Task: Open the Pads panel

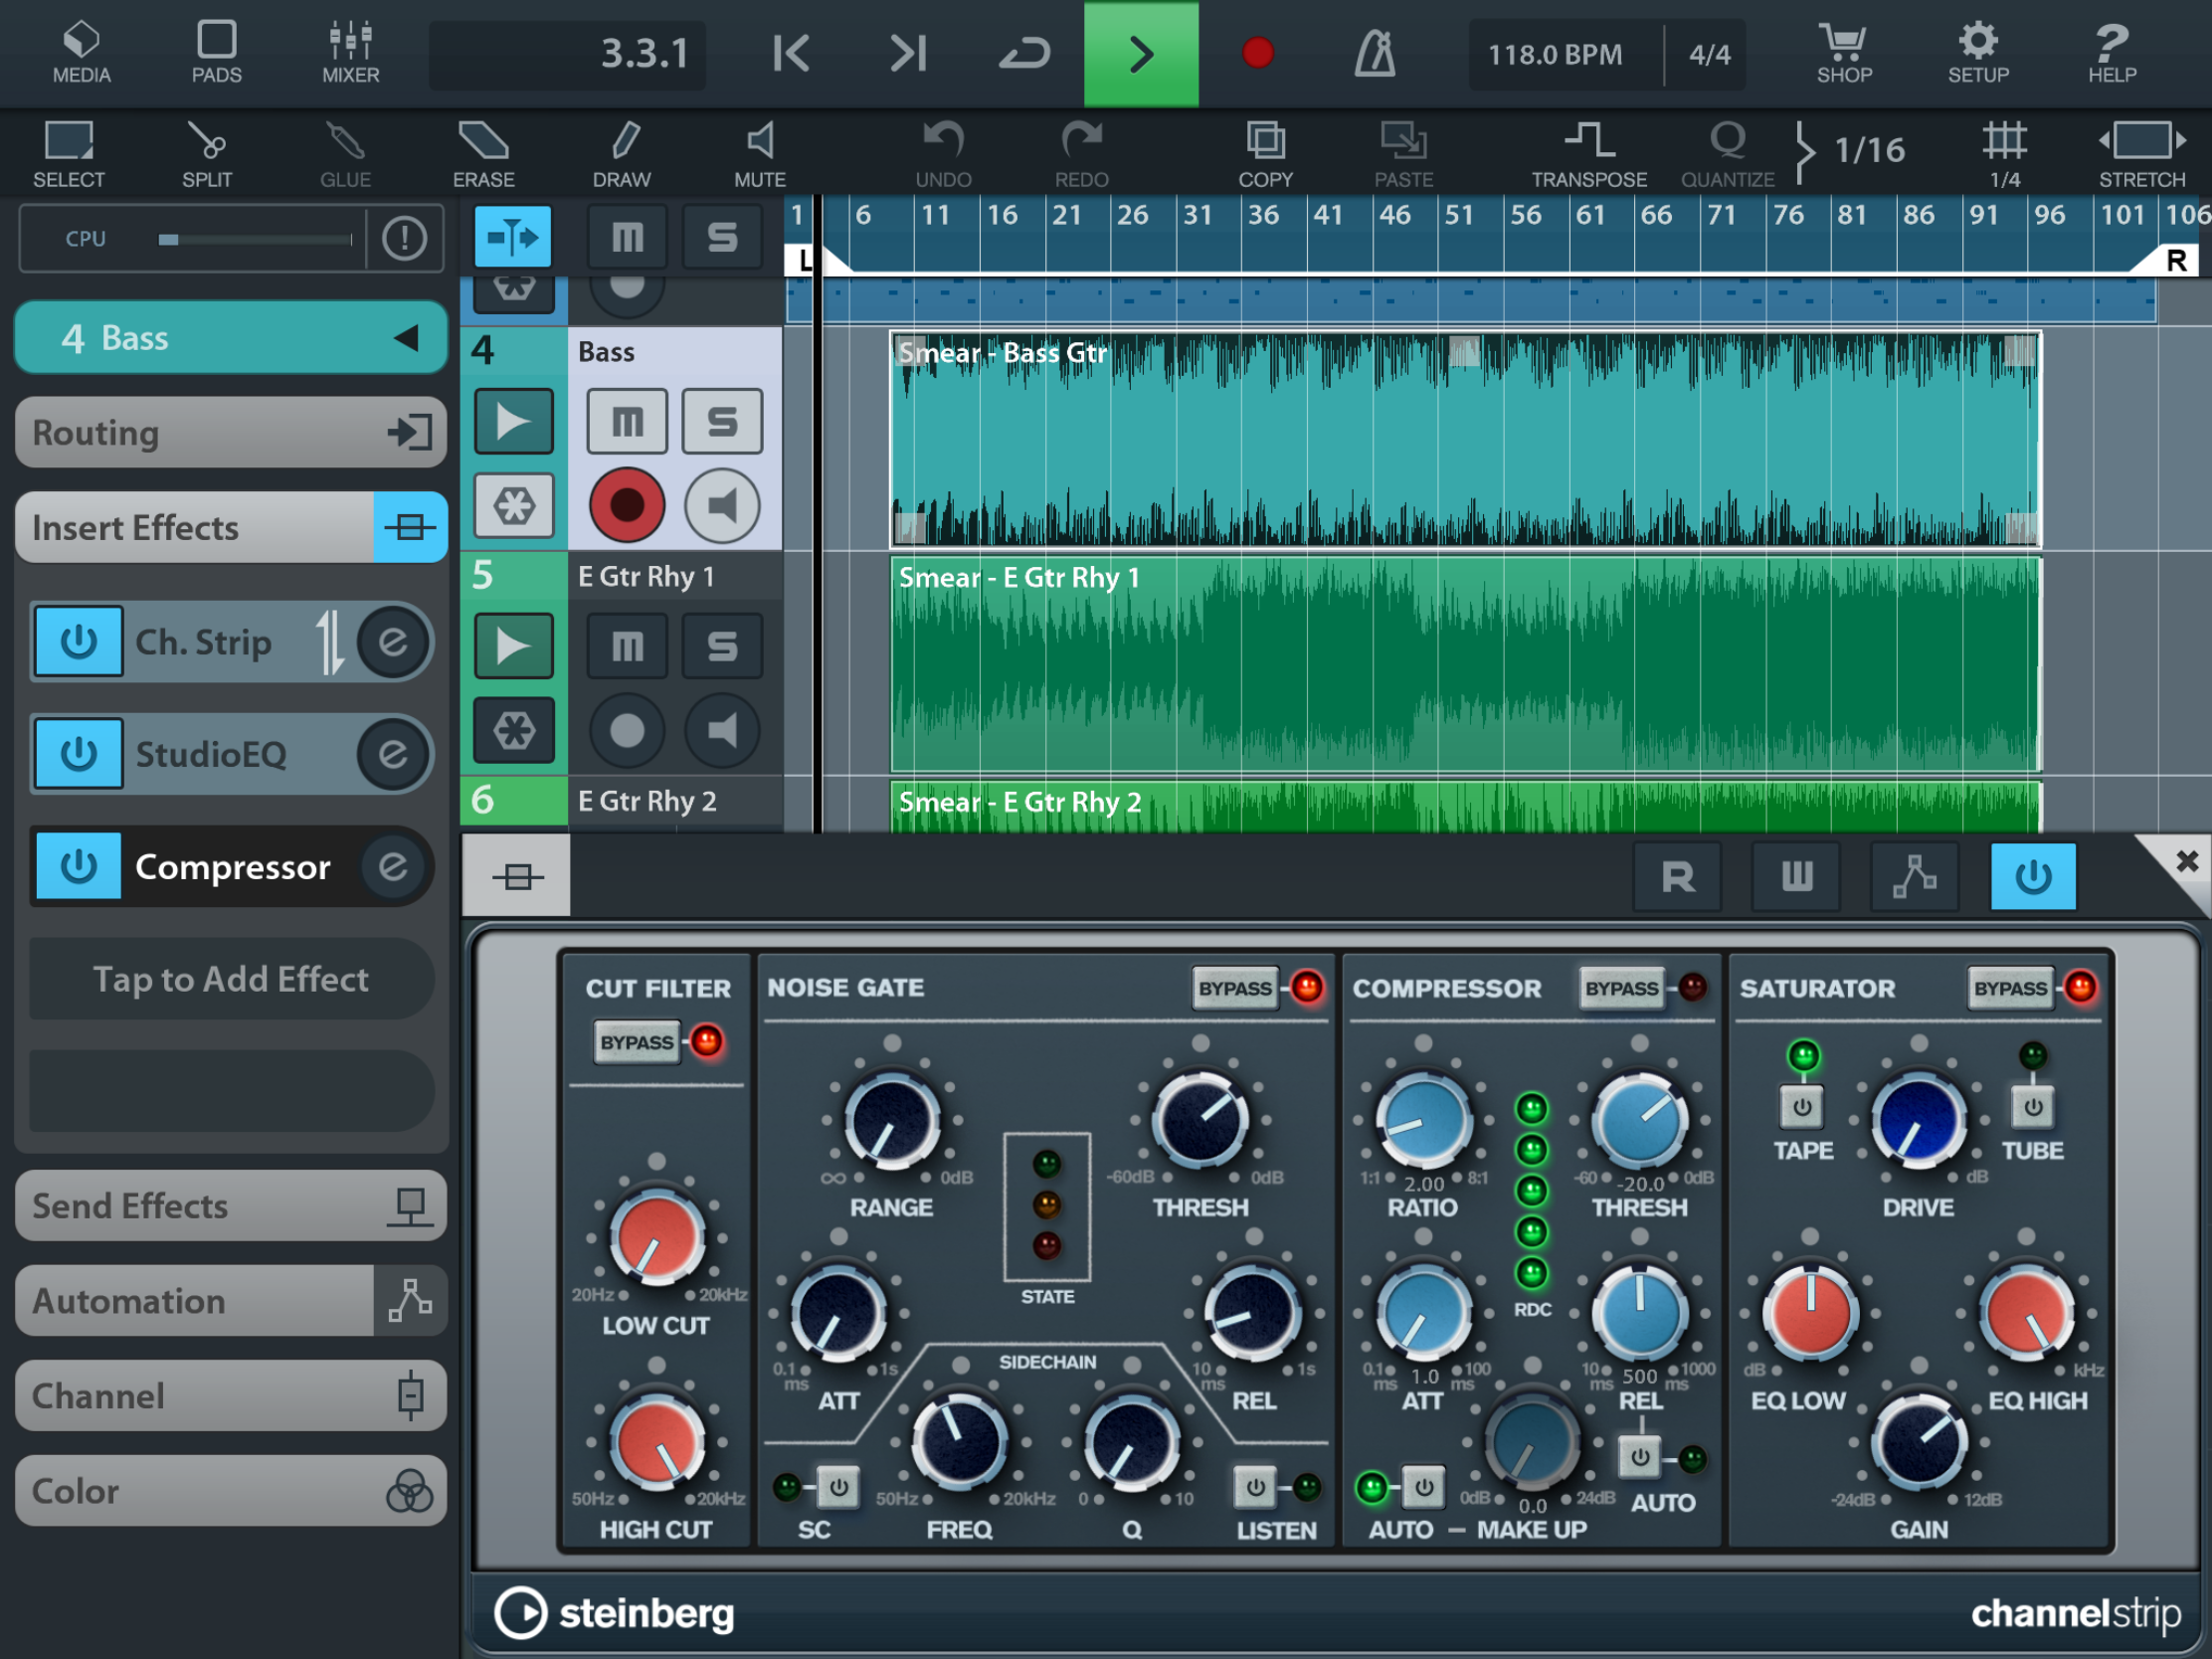Action: pos(216,53)
